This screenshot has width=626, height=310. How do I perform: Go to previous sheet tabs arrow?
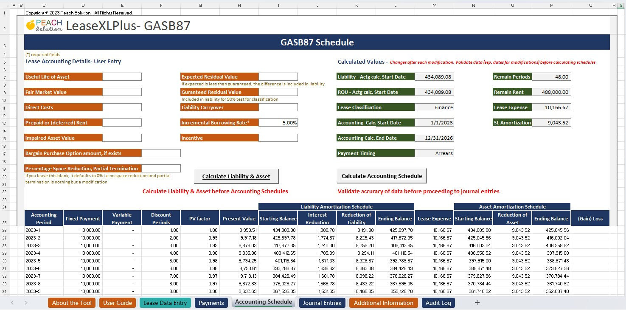(12, 303)
